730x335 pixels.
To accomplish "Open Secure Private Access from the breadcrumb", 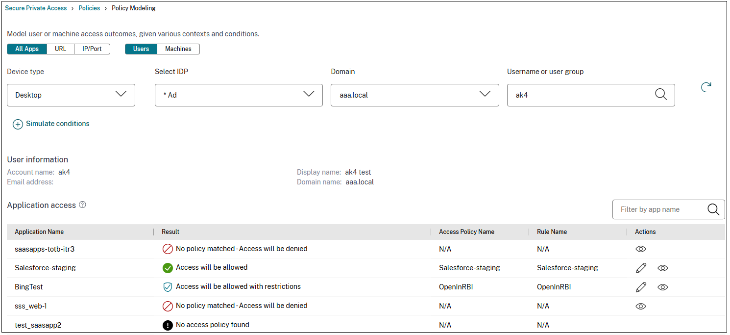I will tap(36, 8).
